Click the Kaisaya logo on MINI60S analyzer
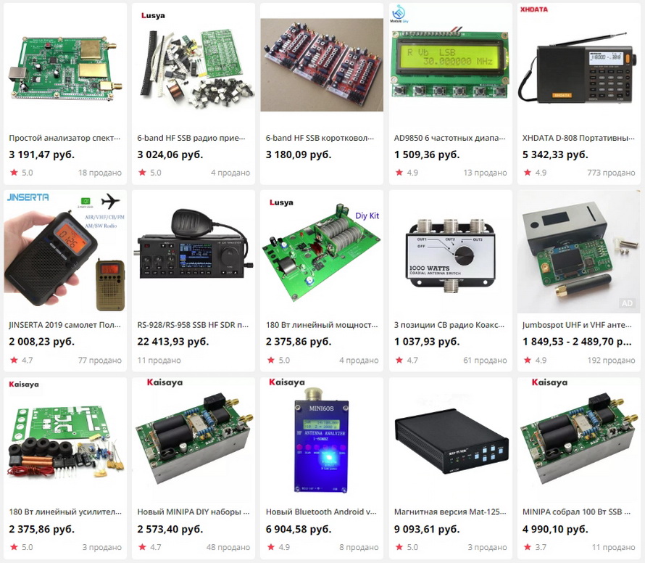This screenshot has width=645, height=563. pyautogui.click(x=287, y=382)
